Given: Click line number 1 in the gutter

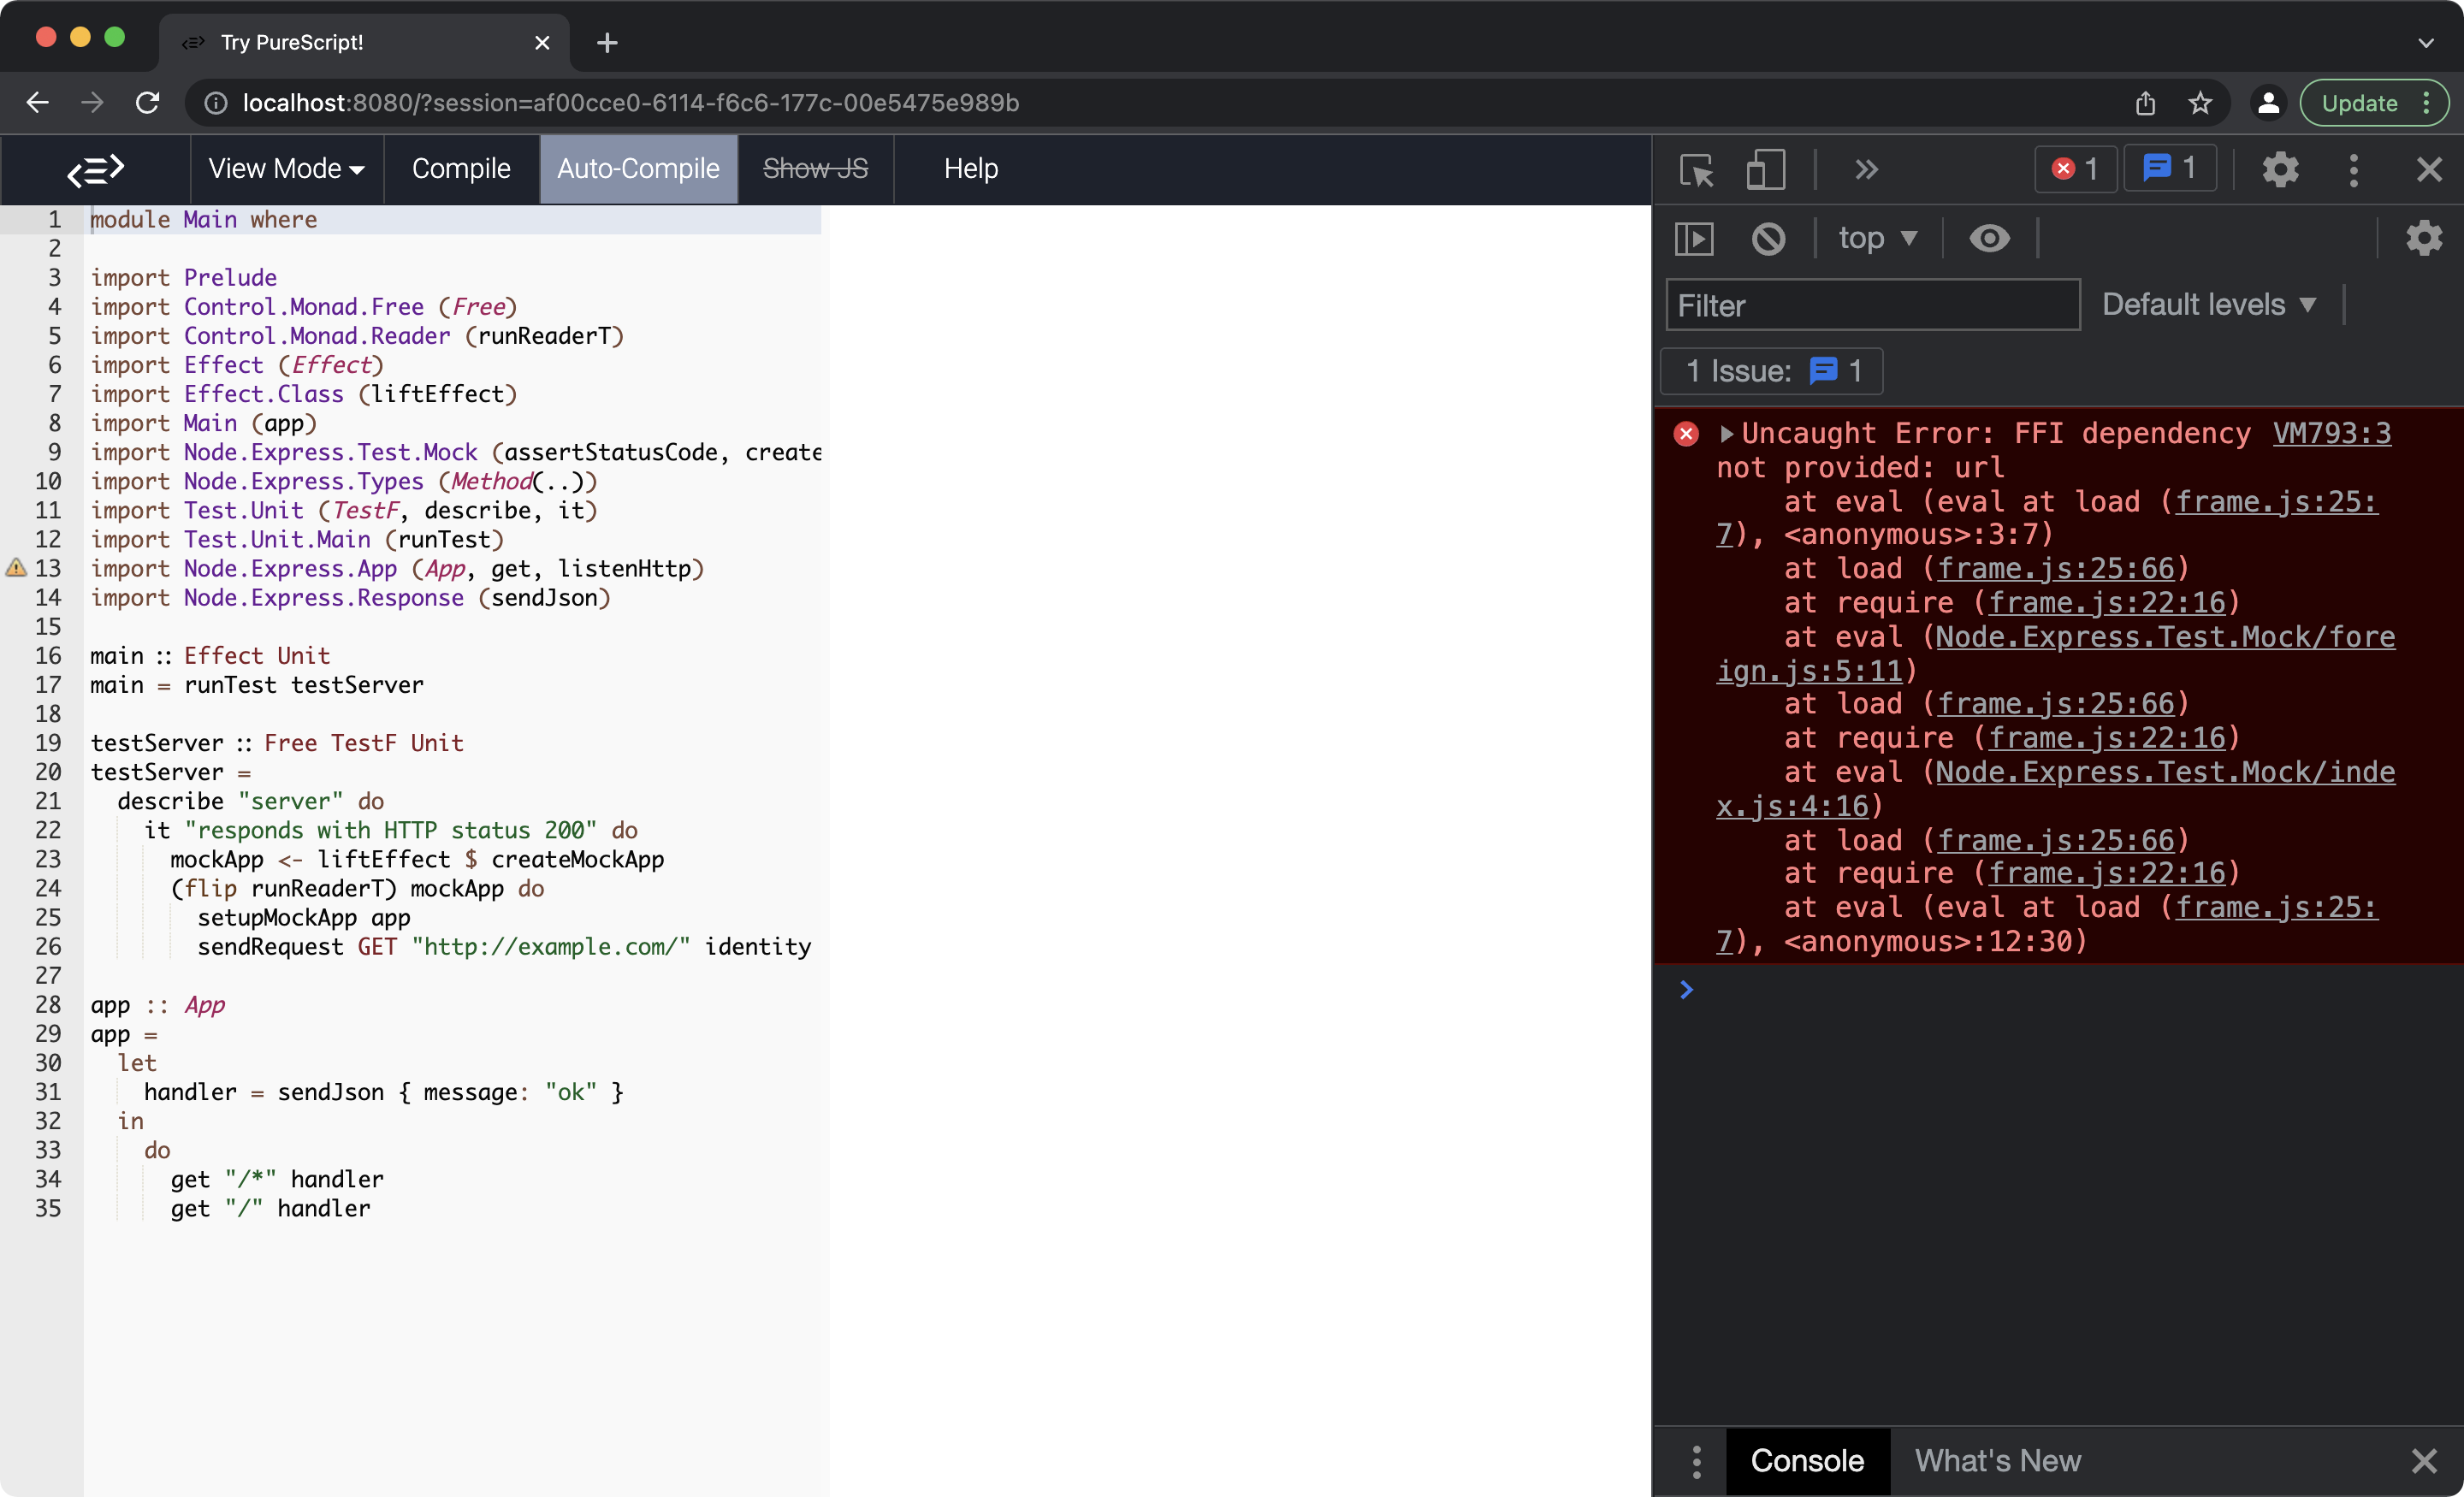Looking at the screenshot, I should (54, 219).
